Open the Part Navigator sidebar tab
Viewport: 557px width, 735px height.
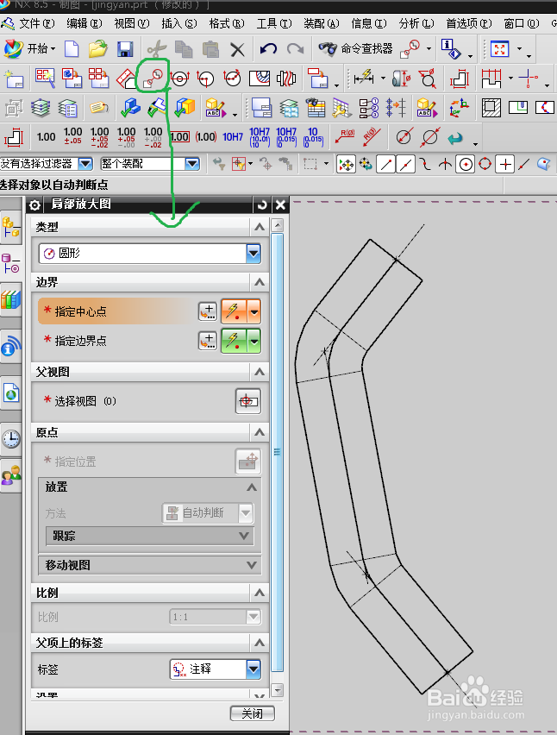[10, 263]
